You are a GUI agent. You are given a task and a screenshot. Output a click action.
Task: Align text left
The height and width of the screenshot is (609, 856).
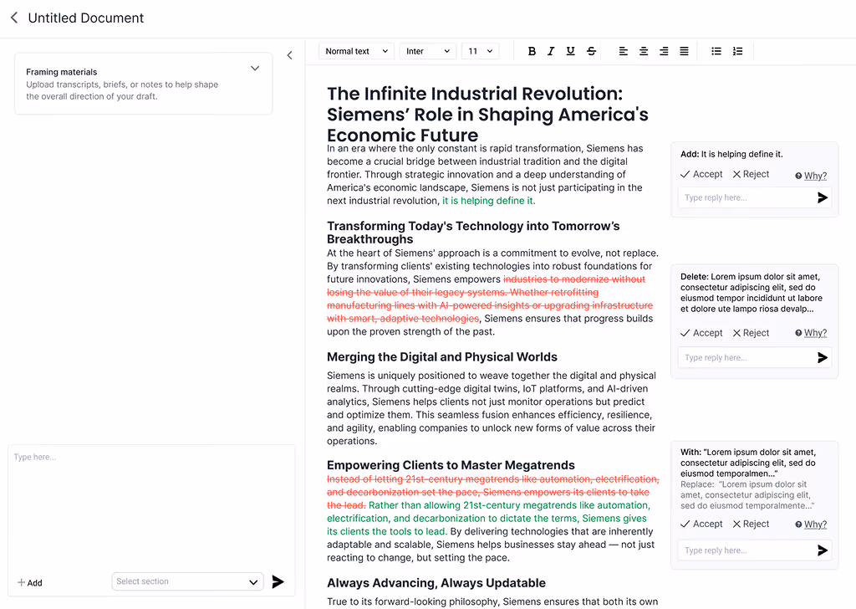[623, 51]
